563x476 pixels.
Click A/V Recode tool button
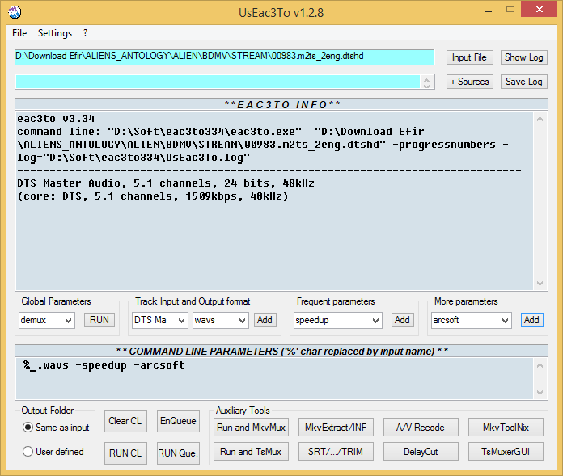tap(421, 428)
